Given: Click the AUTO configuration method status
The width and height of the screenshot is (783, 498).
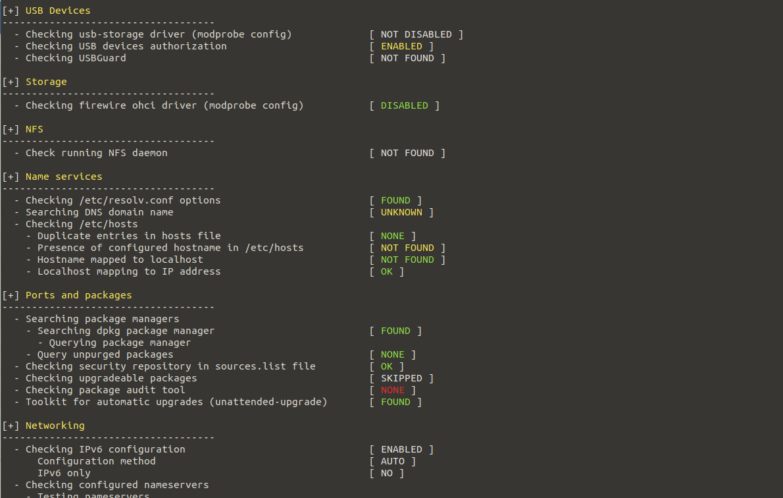Looking at the screenshot, I should [x=393, y=461].
